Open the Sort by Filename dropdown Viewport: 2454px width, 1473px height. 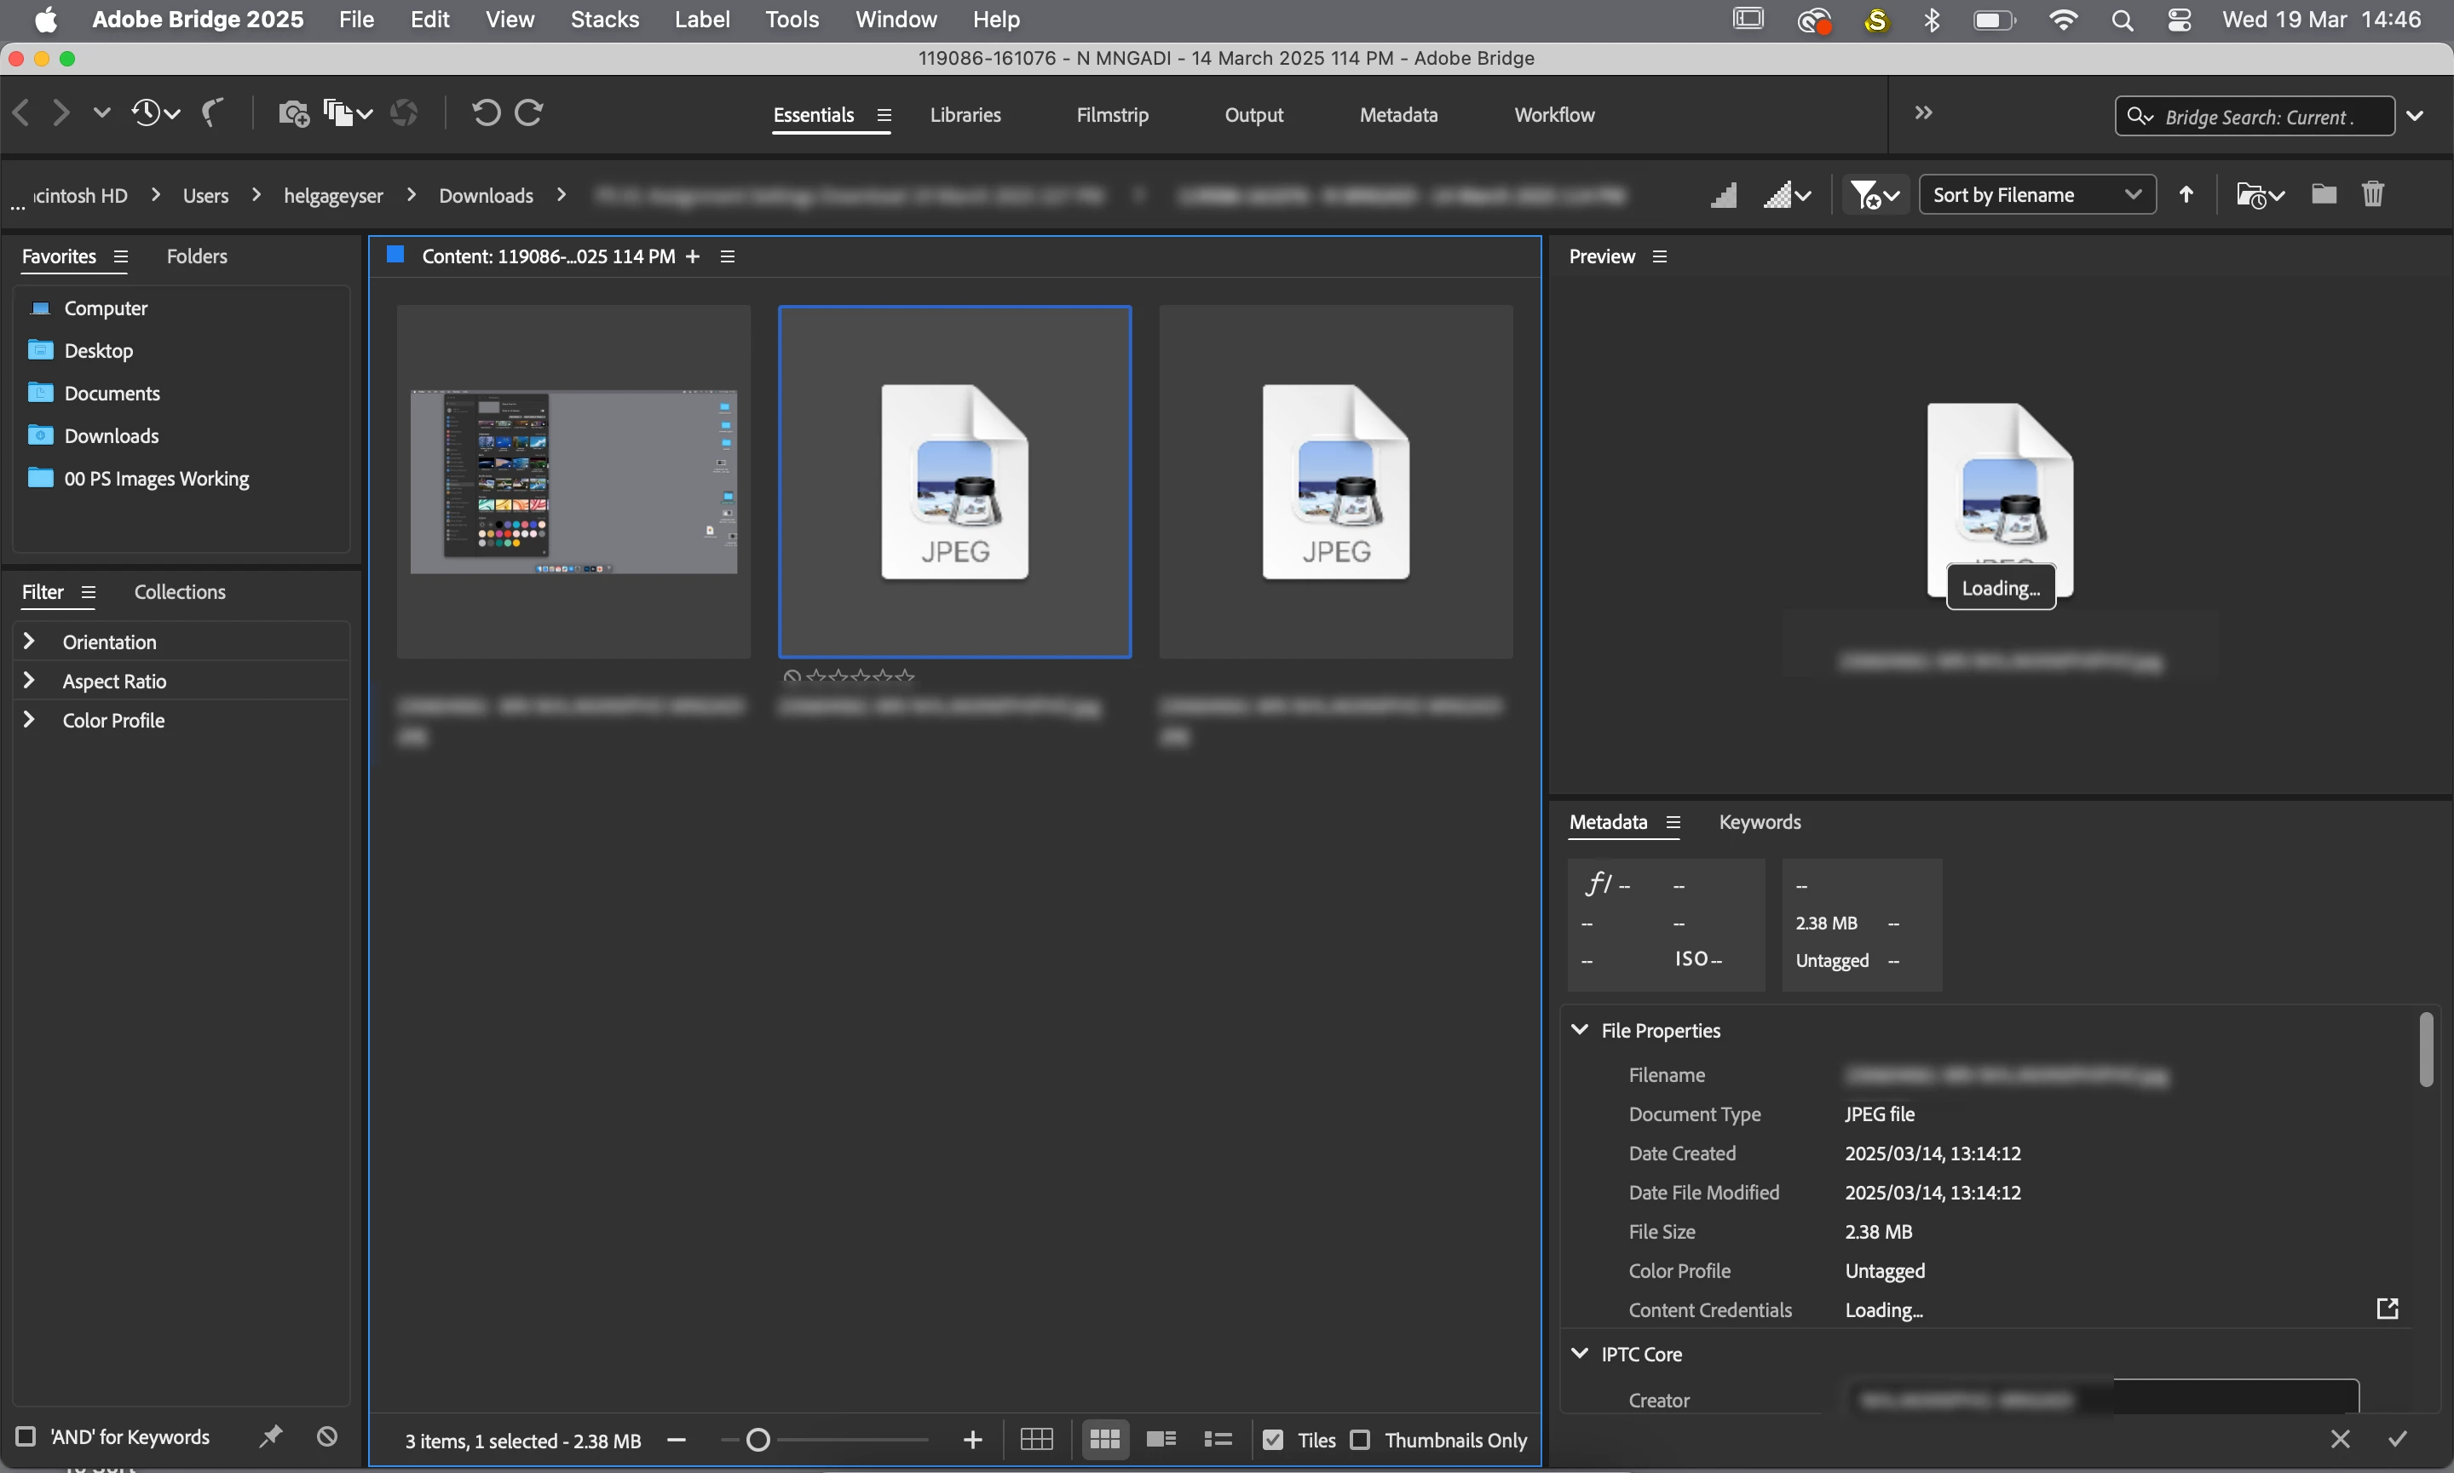click(x=2036, y=194)
